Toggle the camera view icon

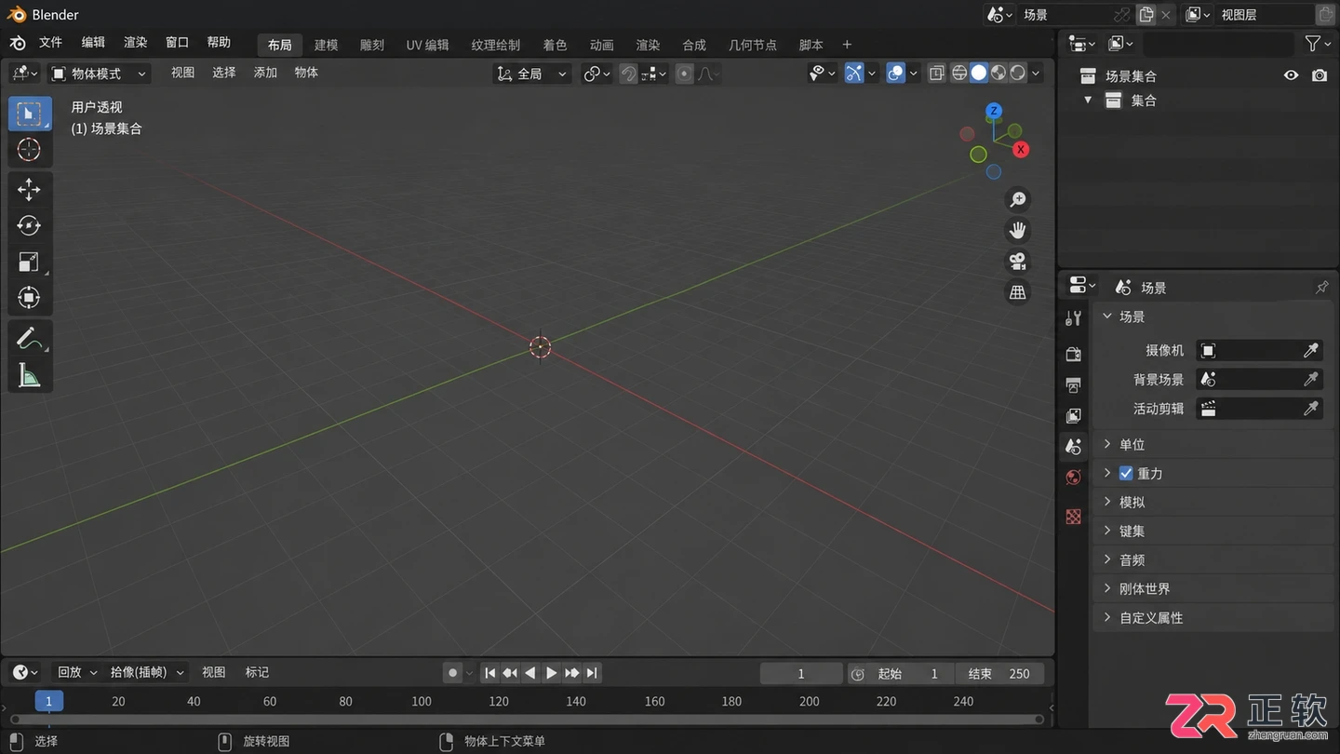[1018, 262]
